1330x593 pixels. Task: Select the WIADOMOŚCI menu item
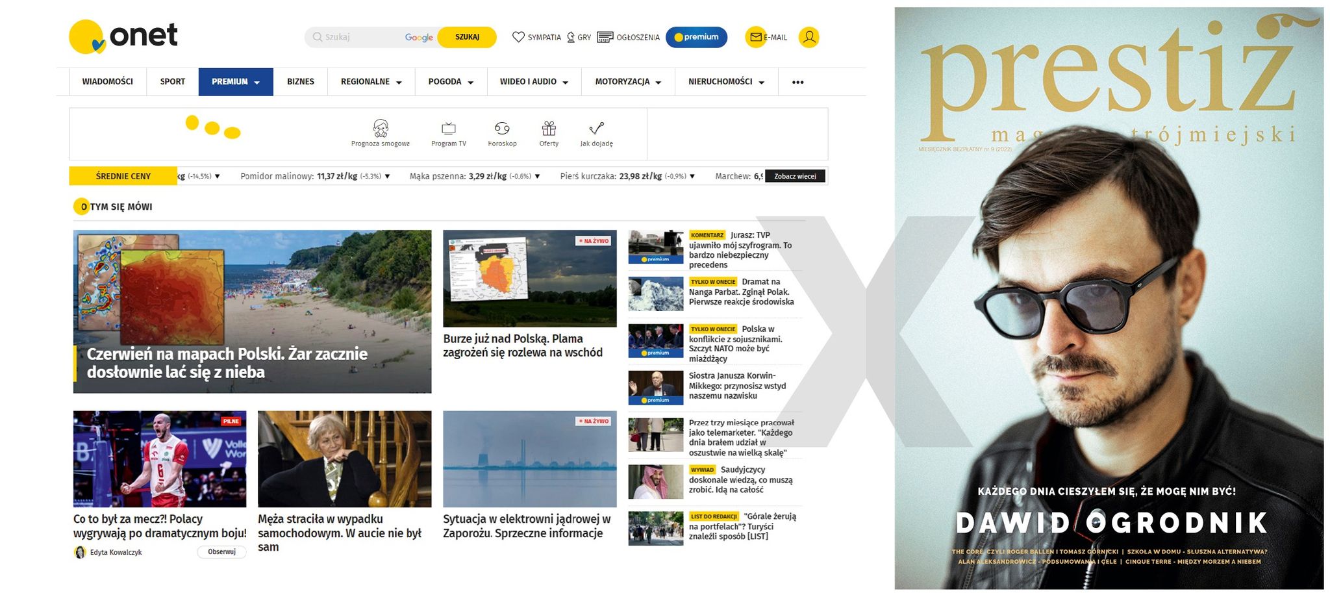[107, 82]
